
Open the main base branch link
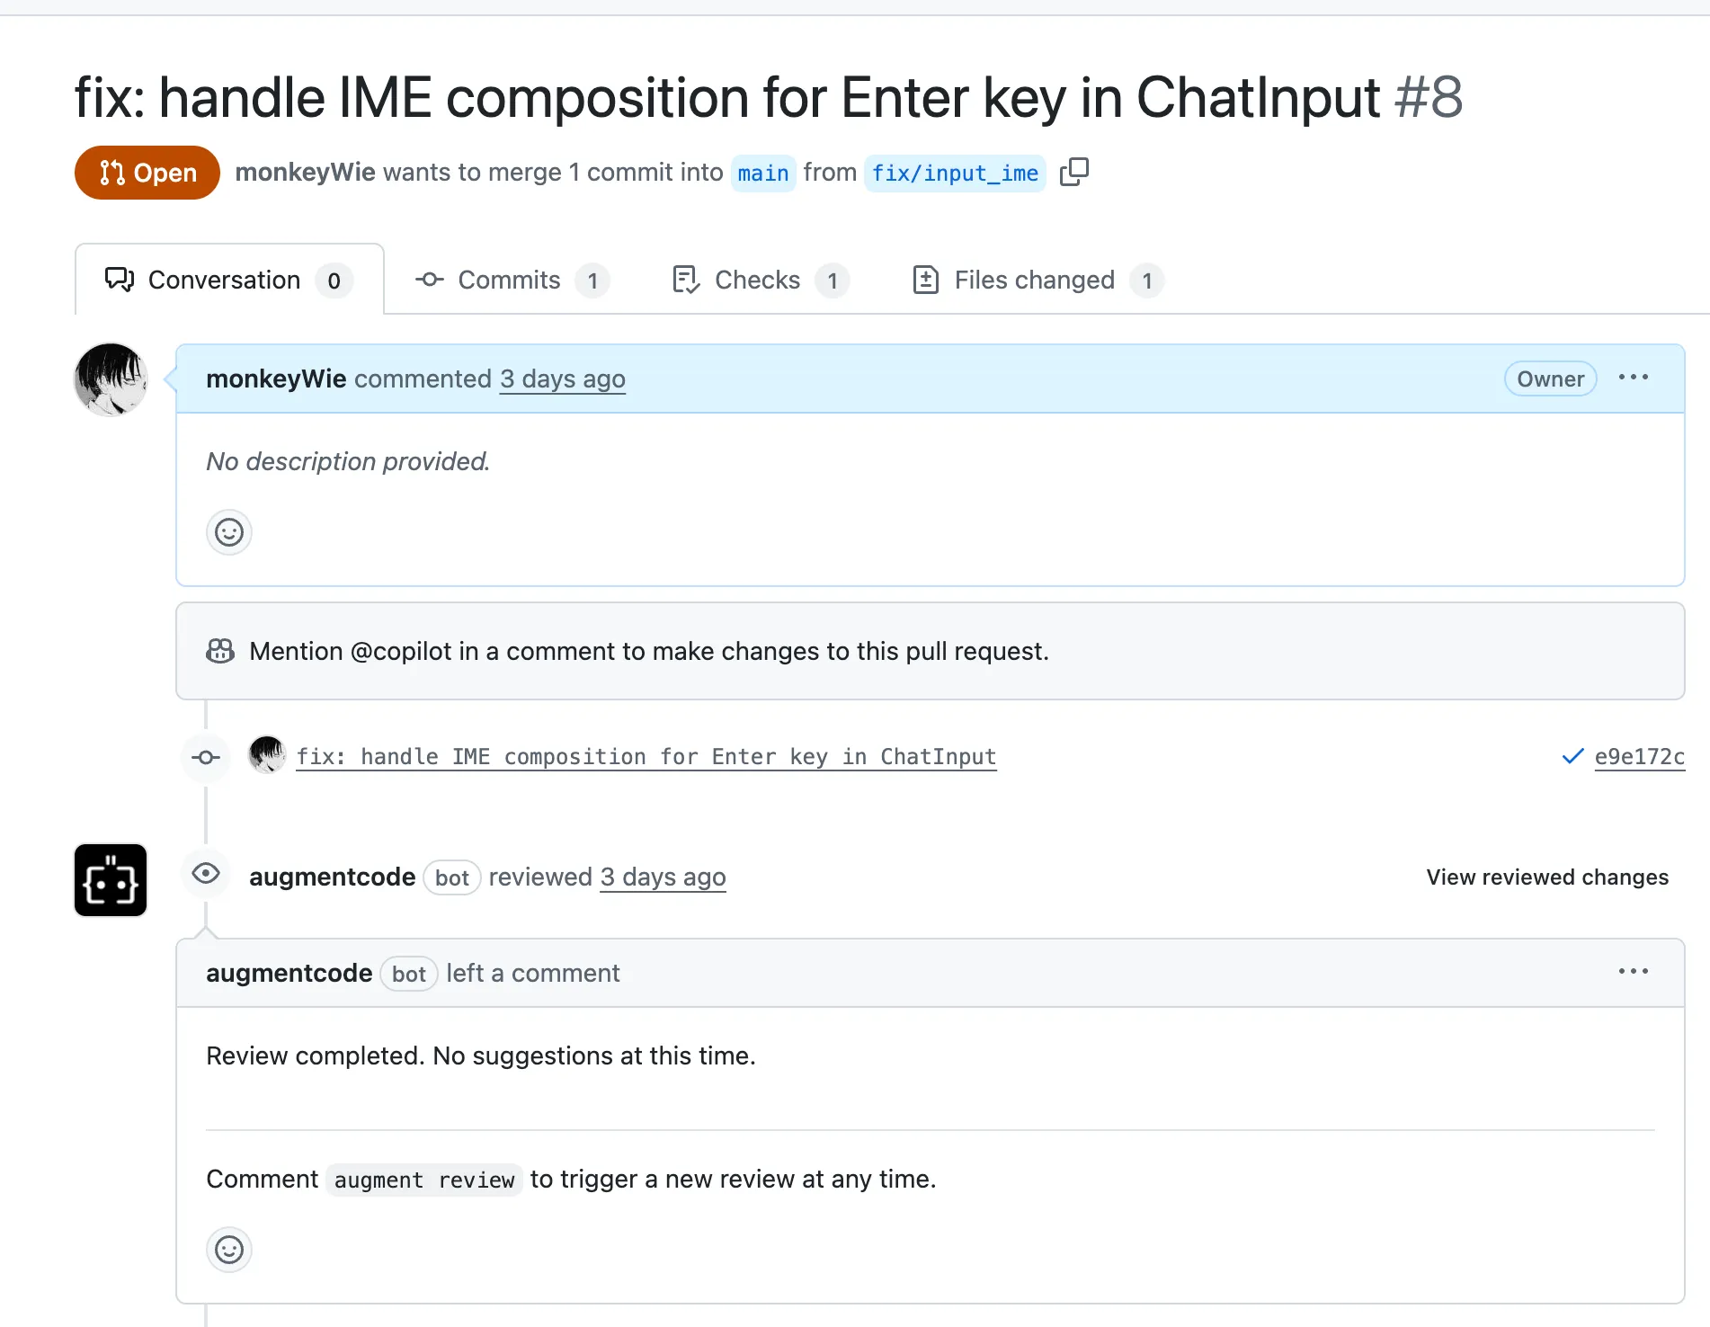click(x=762, y=173)
